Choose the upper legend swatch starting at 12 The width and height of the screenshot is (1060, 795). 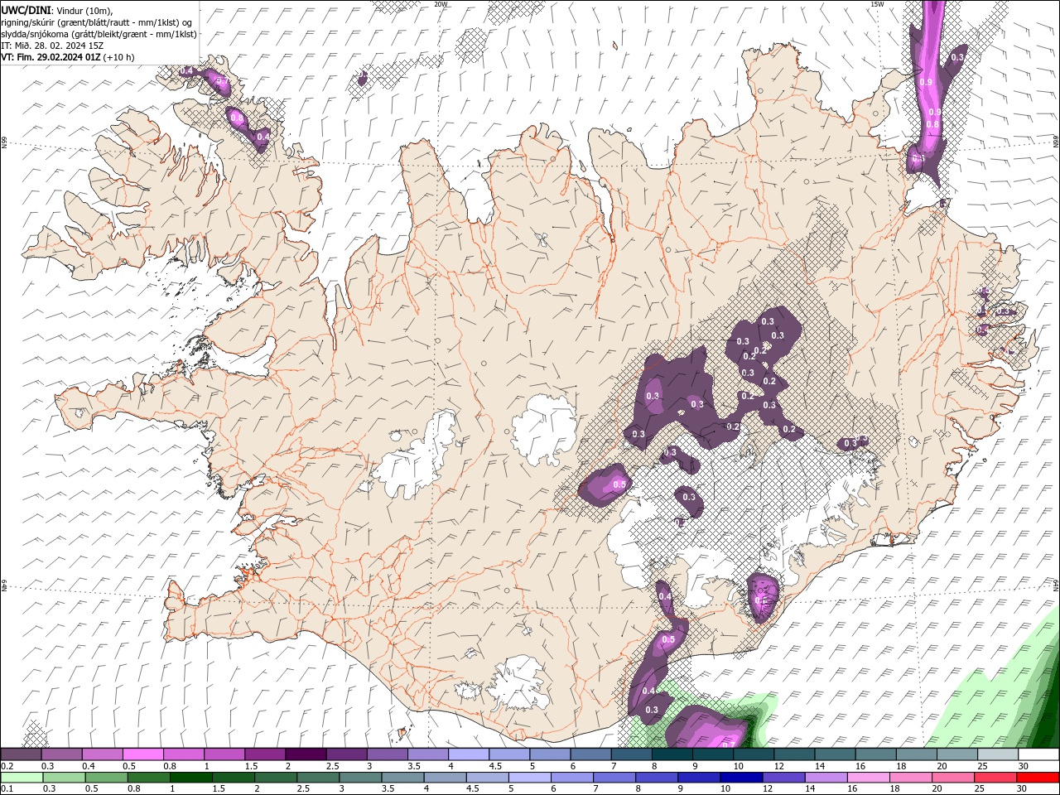tap(794, 754)
